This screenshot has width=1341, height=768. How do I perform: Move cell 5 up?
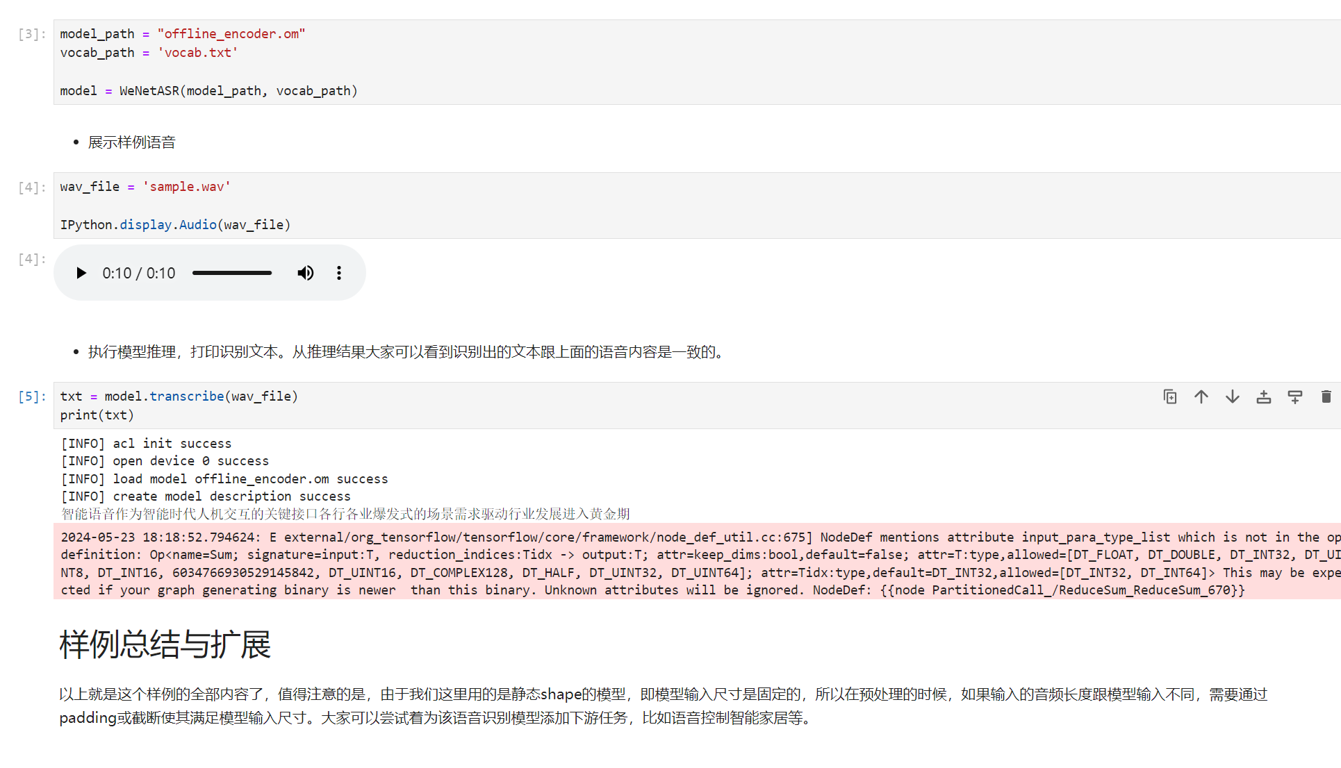tap(1201, 396)
